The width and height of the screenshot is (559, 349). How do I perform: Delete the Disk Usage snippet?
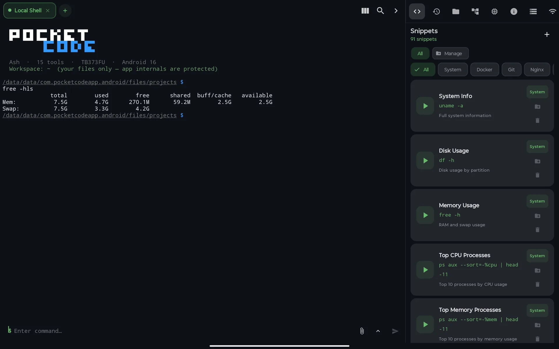point(537,175)
